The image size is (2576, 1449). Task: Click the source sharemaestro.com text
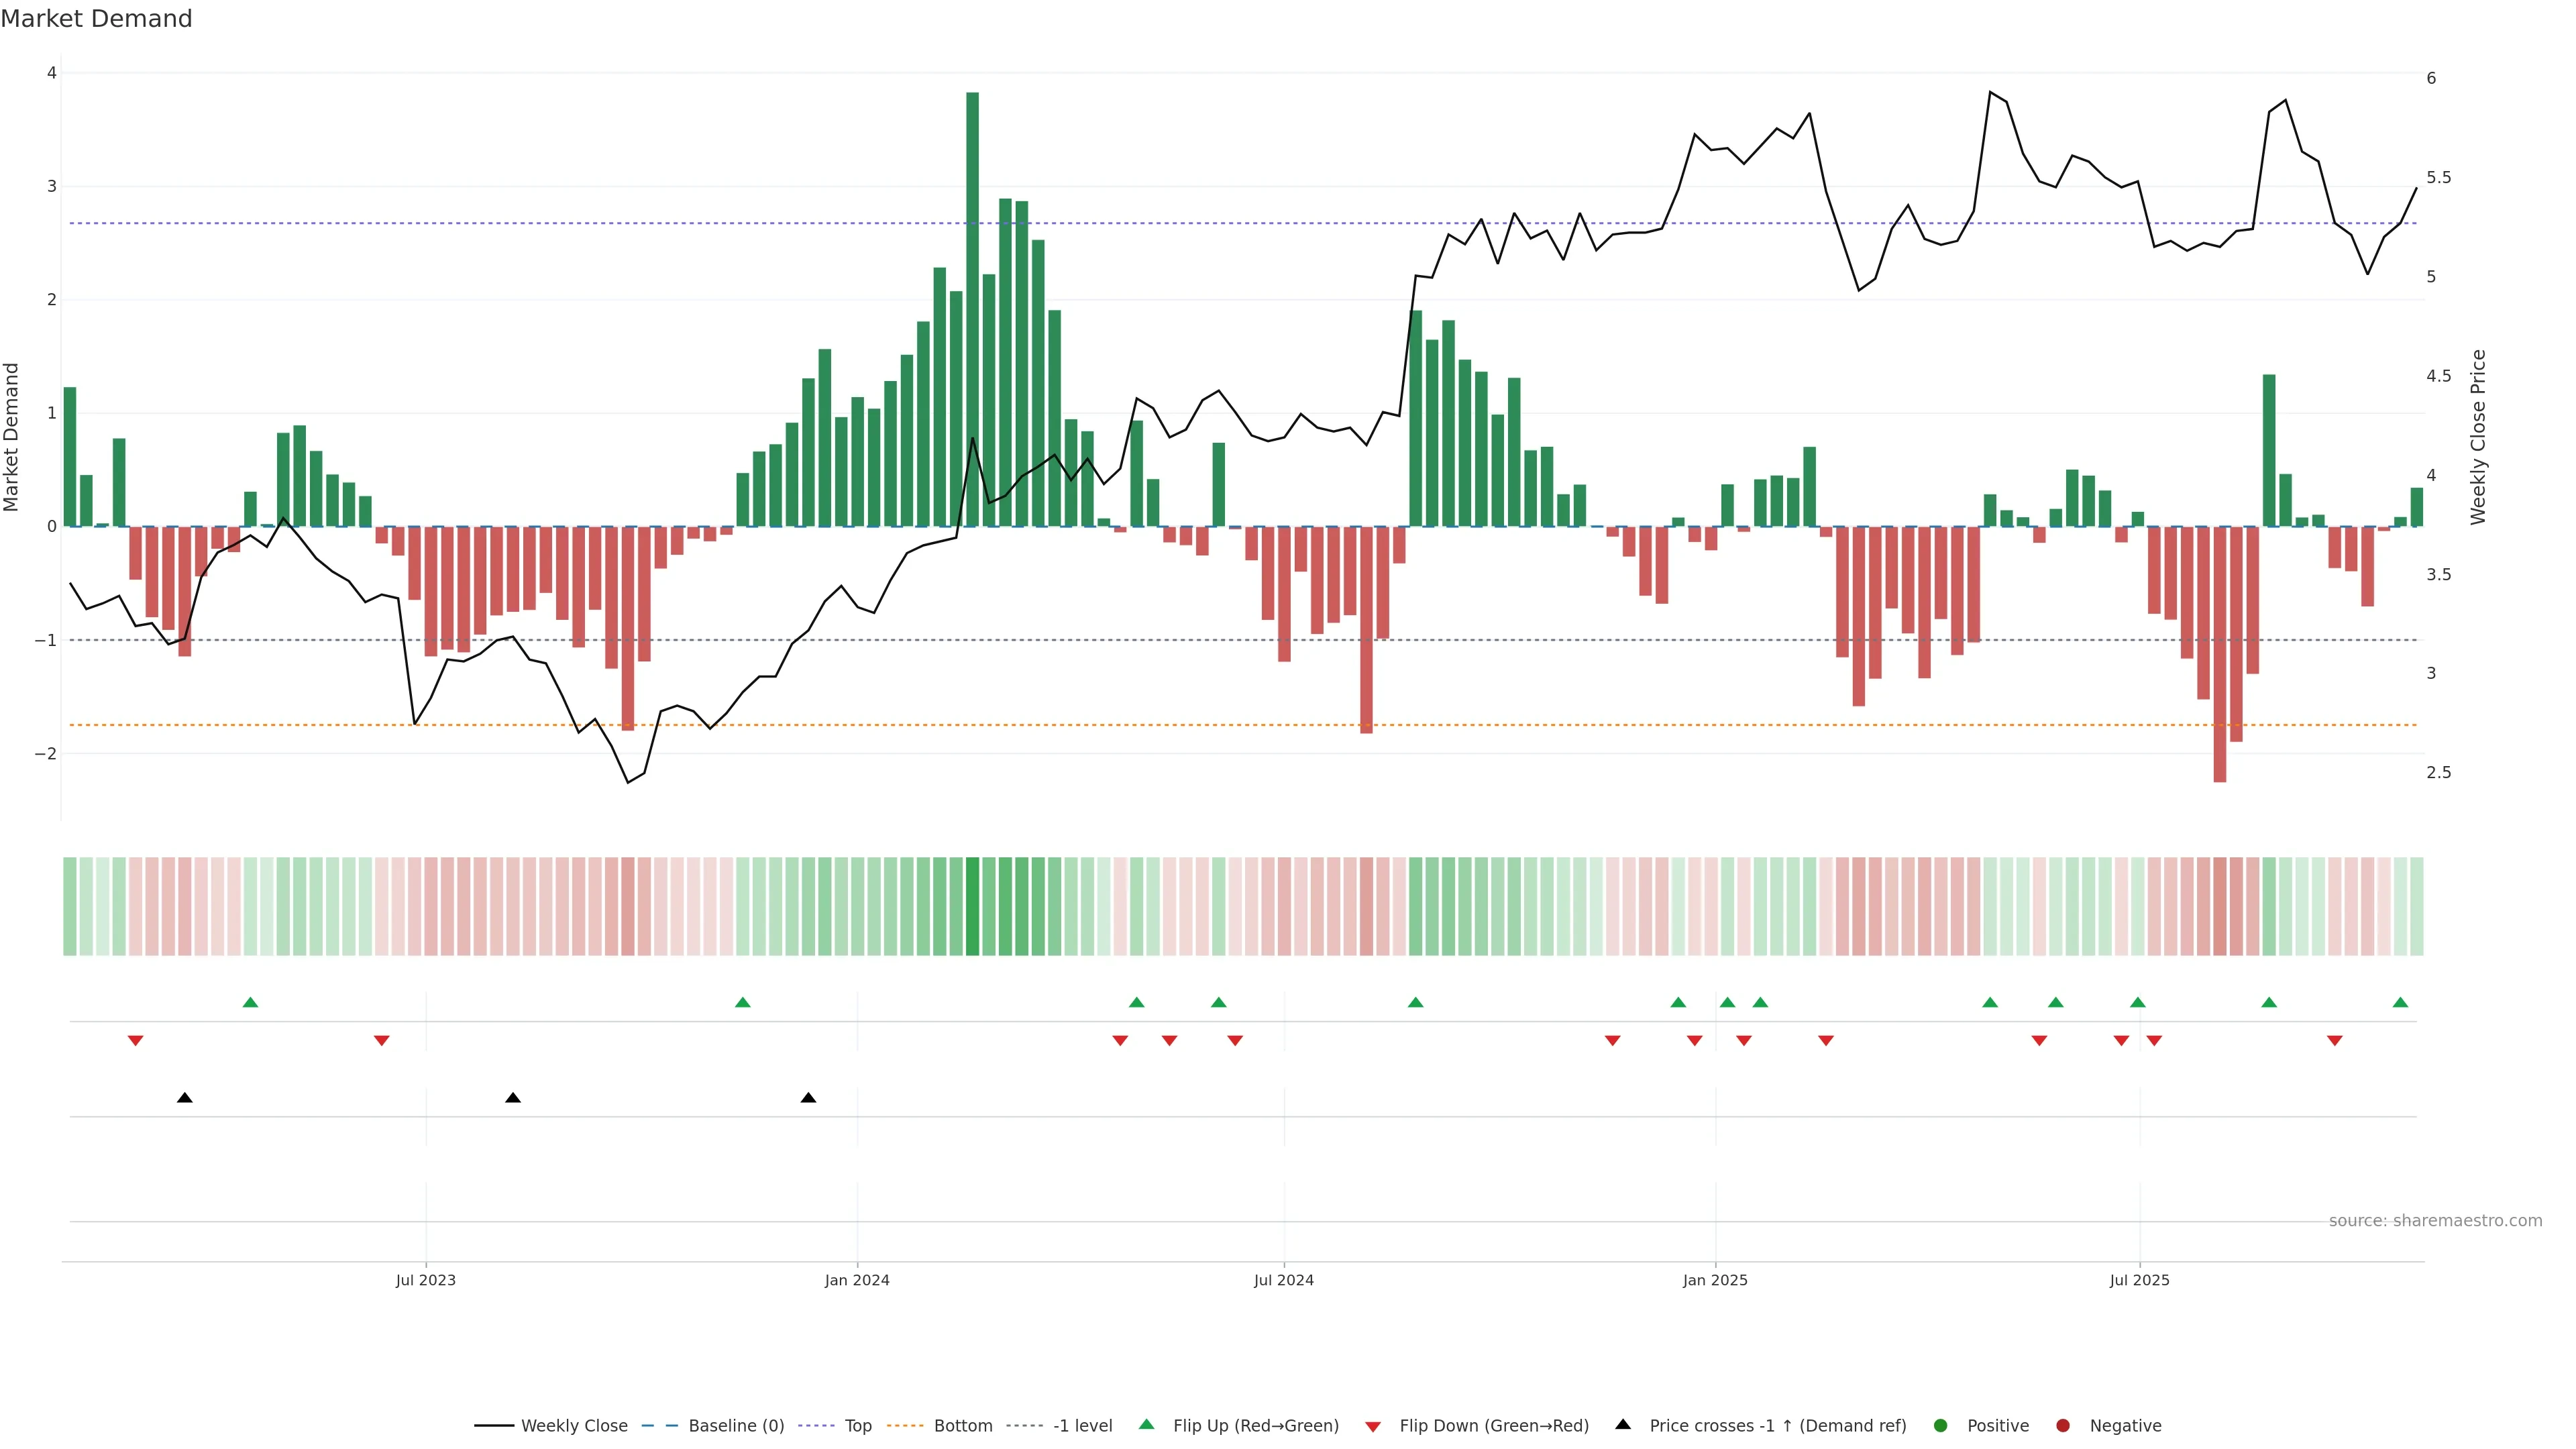point(2435,1221)
